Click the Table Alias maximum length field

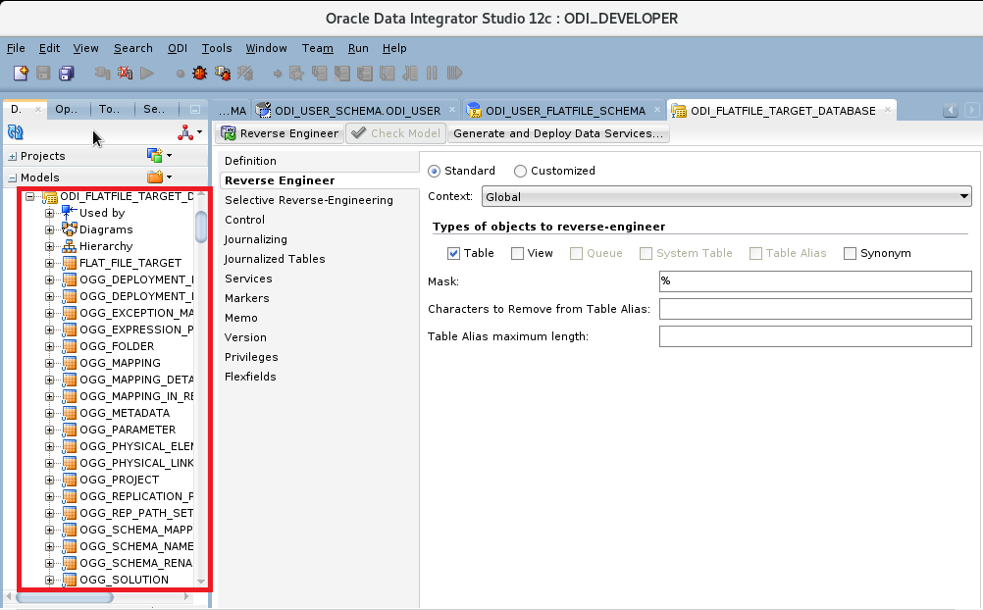(815, 336)
